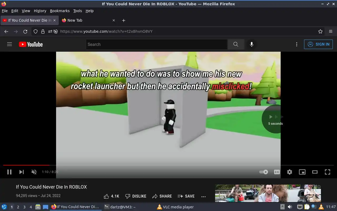Image resolution: width=337 pixels, height=211 pixels.
Task: Open the clipboard tray icon
Action: (x=307, y=207)
